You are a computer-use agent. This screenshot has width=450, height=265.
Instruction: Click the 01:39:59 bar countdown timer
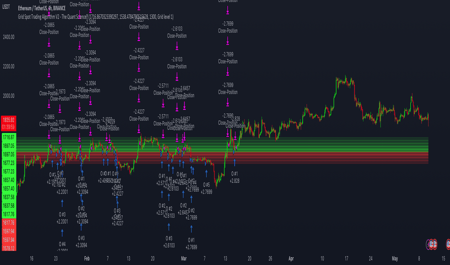tap(9, 127)
